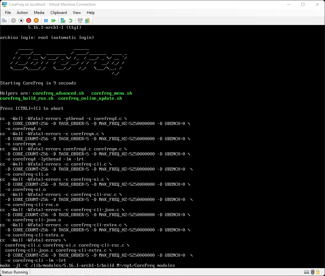Click the lock icon in status bar

click(x=318, y=272)
